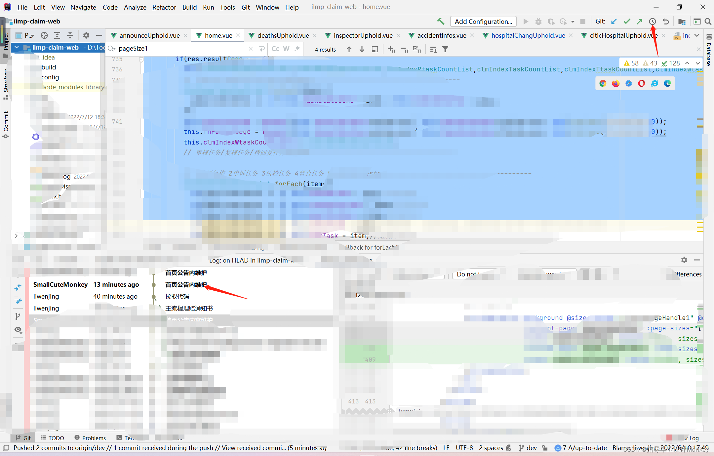Viewport: 714px width, 456px height.
Task: Switch to the deathsUphold.vue tab
Action: [283, 35]
